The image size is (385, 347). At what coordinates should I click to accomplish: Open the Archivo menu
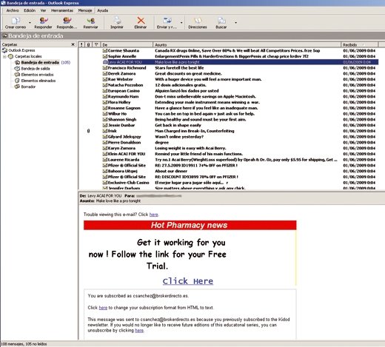13,10
